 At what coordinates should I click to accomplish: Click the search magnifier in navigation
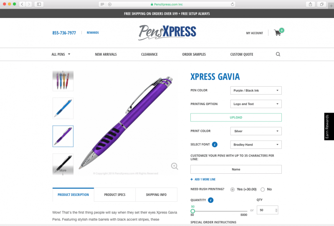point(278,54)
